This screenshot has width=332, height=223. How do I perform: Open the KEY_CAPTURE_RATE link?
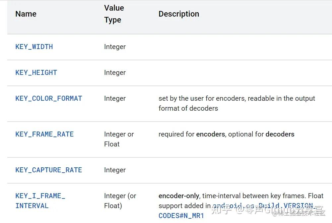[x=48, y=170]
